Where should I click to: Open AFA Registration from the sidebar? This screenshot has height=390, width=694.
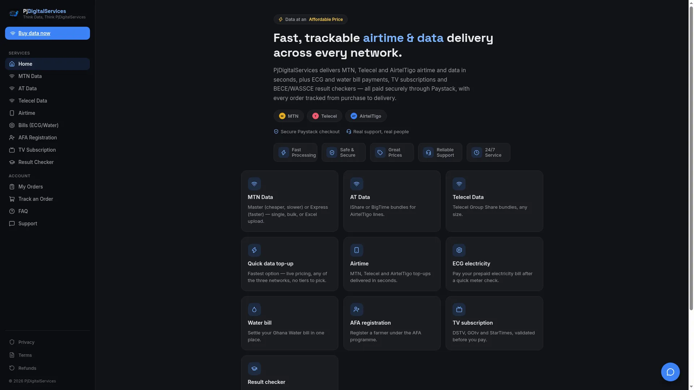pos(47,138)
